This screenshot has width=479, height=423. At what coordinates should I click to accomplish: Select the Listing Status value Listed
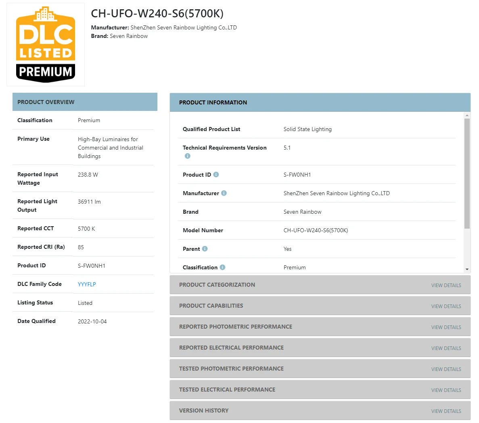point(85,303)
